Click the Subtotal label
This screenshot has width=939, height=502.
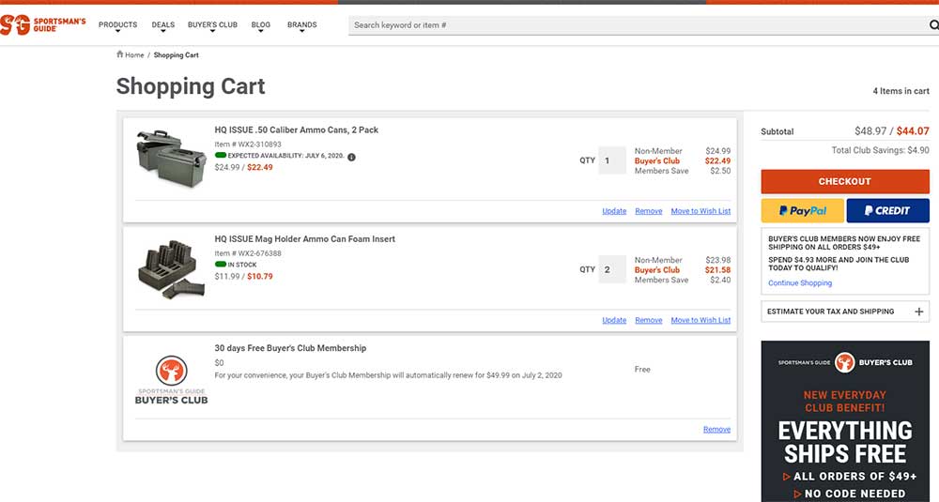point(777,131)
